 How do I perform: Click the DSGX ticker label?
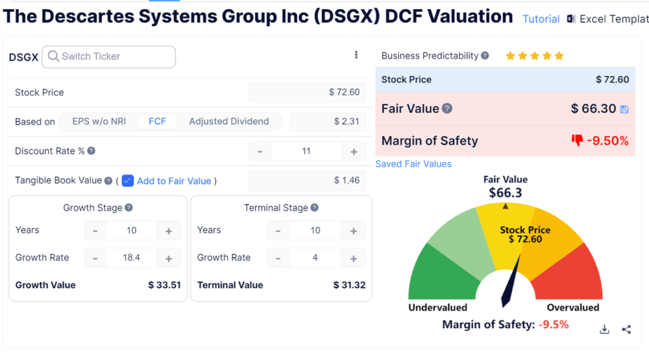[x=23, y=57]
